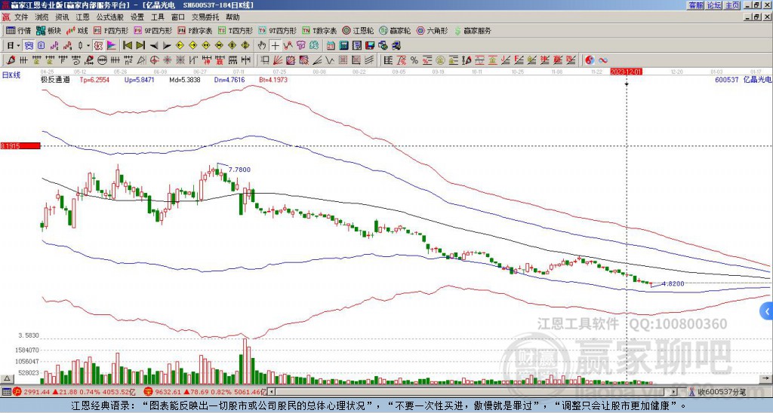The height and width of the screenshot is (413, 773).
Task: Select the hand pan tool
Action: [x=262, y=46]
